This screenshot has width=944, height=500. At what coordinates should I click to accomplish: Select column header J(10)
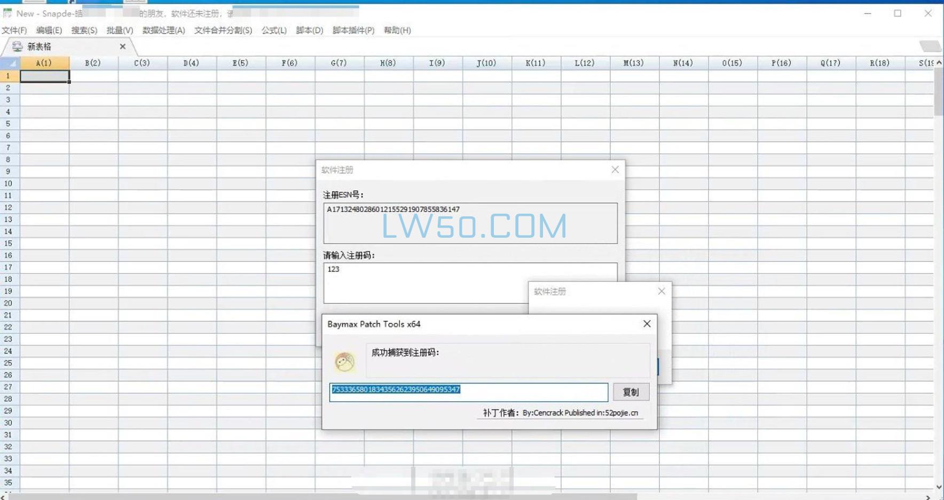pos(486,63)
